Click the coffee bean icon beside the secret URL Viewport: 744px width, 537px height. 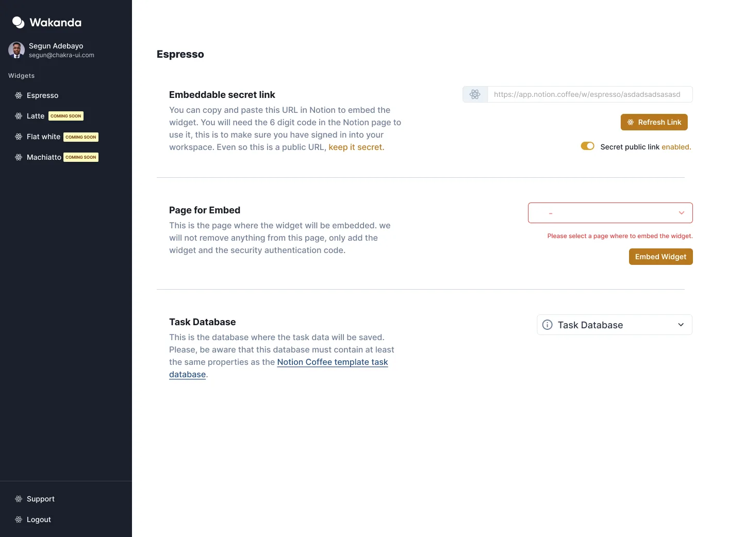tap(474, 94)
